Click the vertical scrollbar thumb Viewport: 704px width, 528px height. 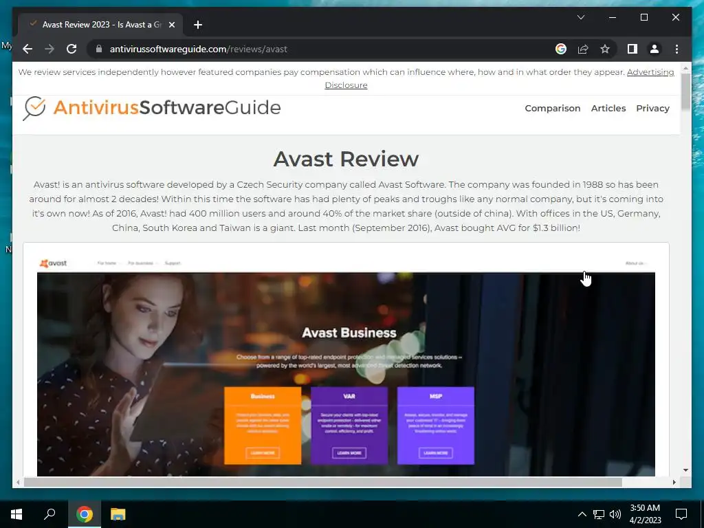685,91
